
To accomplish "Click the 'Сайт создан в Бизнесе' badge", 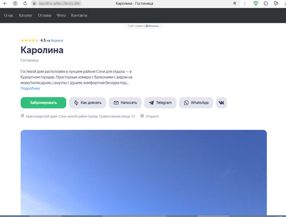I will pyautogui.click(x=143, y=26).
